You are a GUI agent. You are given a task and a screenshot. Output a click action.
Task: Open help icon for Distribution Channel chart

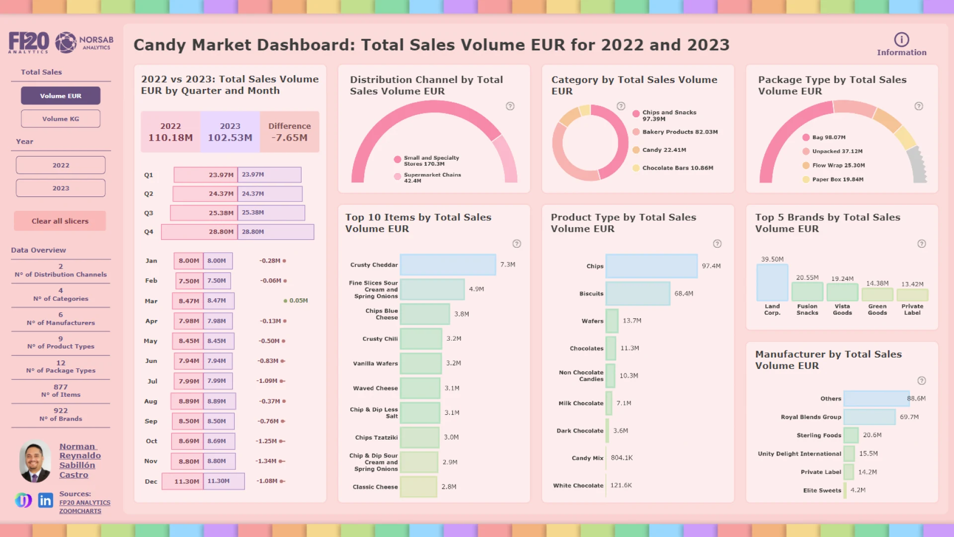pos(510,106)
